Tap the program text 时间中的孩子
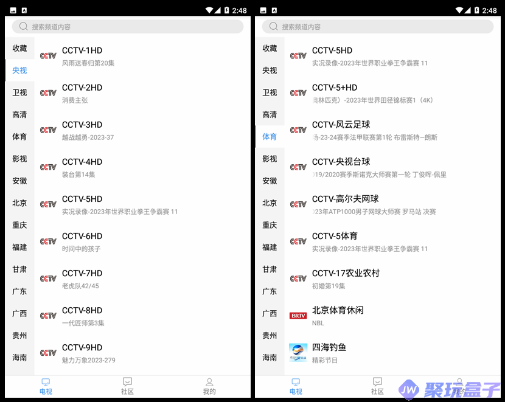 coord(81,249)
